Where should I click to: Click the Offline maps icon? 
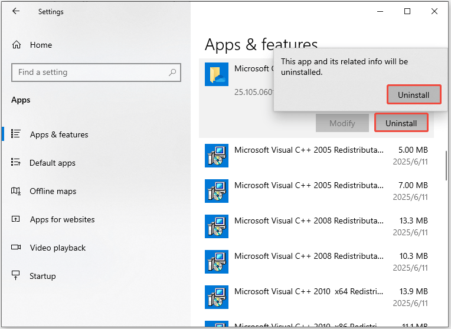tap(15, 190)
